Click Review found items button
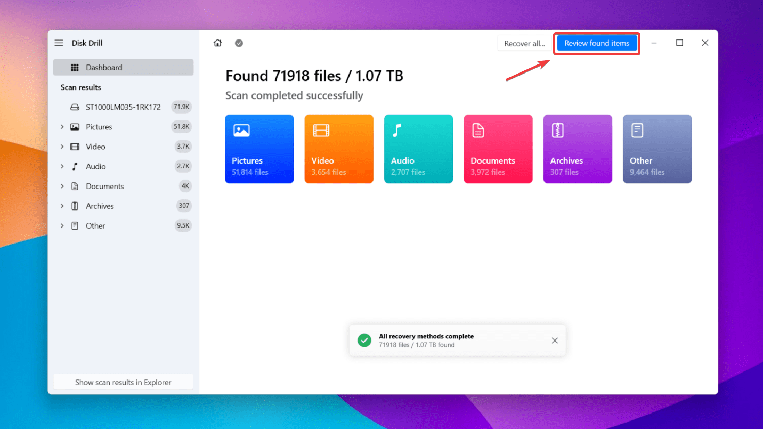The image size is (763, 429). [x=597, y=43]
